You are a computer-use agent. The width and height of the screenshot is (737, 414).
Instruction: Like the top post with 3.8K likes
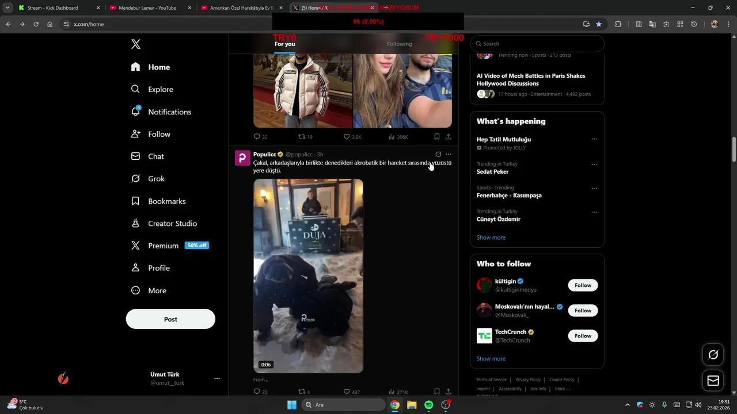pos(352,137)
